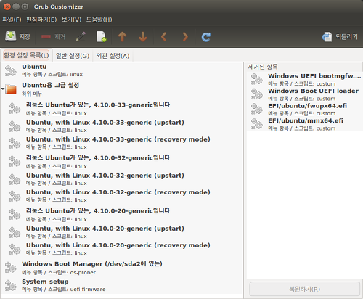Open the 도움말(H) menu
Image resolution: width=363 pixels, height=299 pixels.
tap(99, 20)
